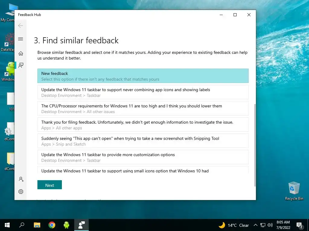Open the volume speaker tray icon

[x=270, y=225]
